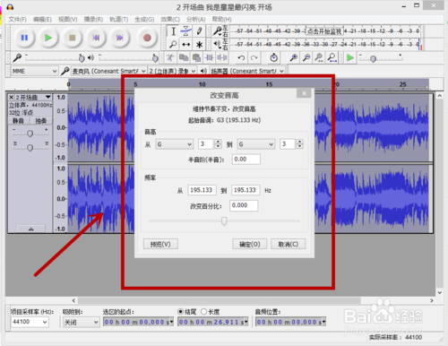The width and height of the screenshot is (448, 346).
Task: Open the to-pitch G dropdown in dialog
Action: 256,144
